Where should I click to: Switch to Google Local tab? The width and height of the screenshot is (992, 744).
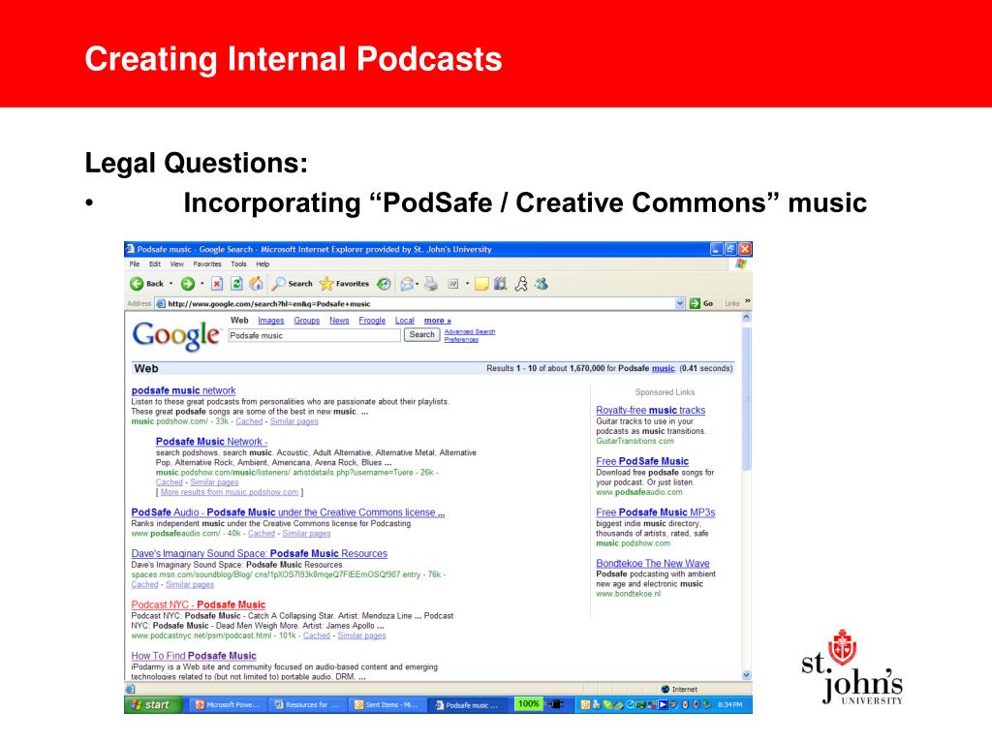tap(405, 321)
